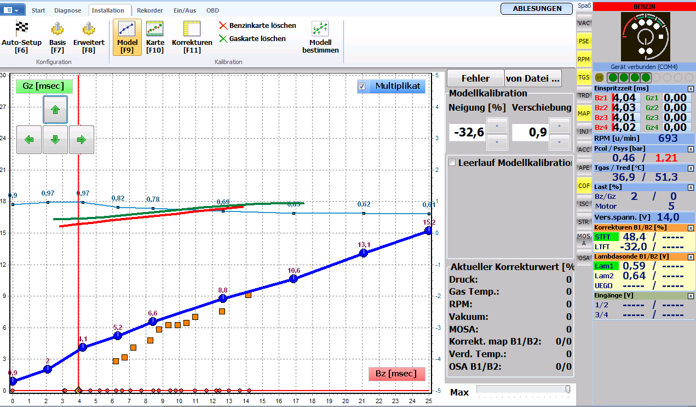
Task: Switch to Rekorder ribbon tab
Action: tap(150, 10)
